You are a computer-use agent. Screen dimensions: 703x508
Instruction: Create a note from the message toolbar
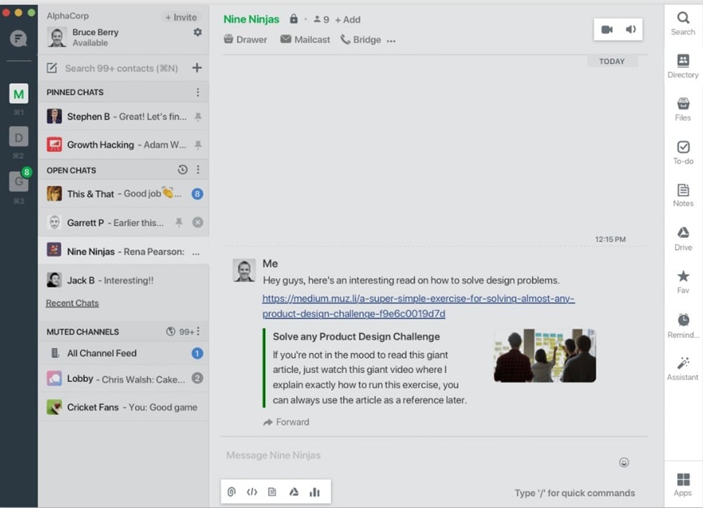pyautogui.click(x=272, y=492)
